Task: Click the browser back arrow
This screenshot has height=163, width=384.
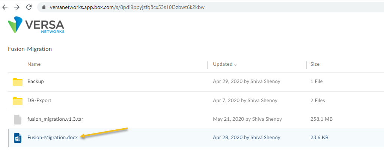Action: [x=5, y=7]
